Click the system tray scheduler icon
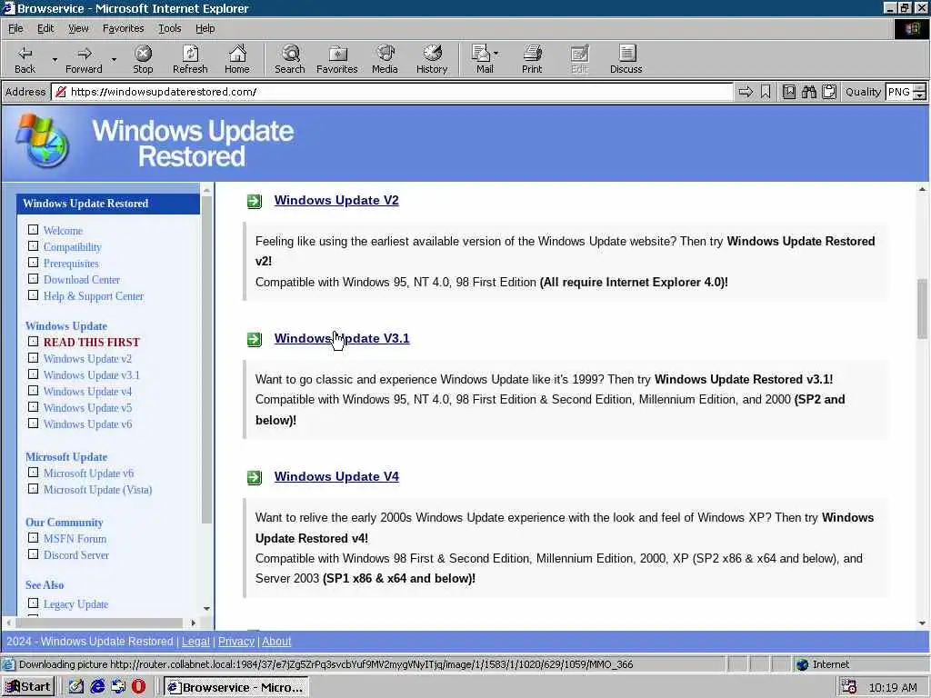The width and height of the screenshot is (931, 698). point(848,687)
